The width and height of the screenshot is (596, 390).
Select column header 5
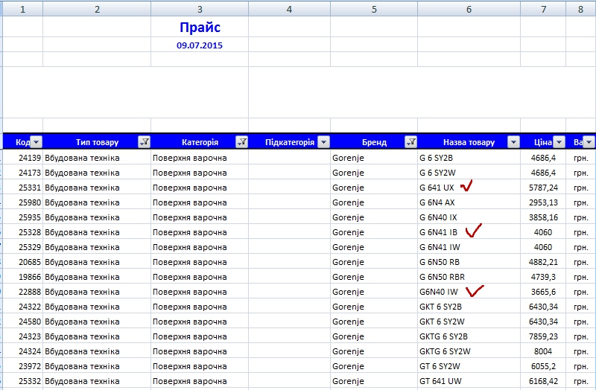pyautogui.click(x=374, y=9)
